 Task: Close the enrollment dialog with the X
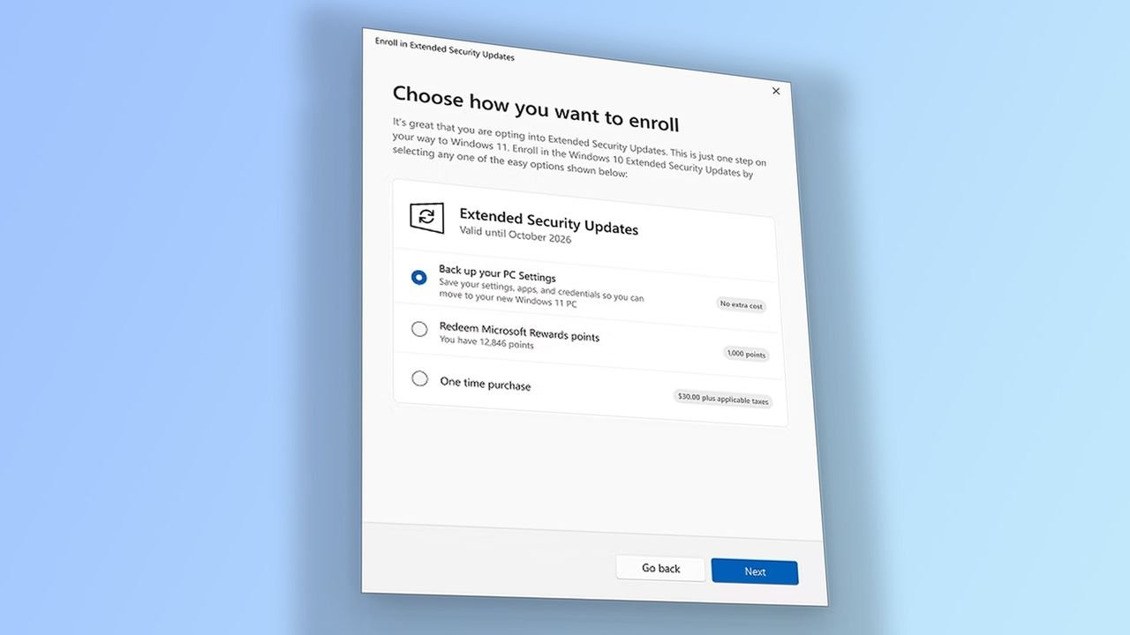pos(776,91)
